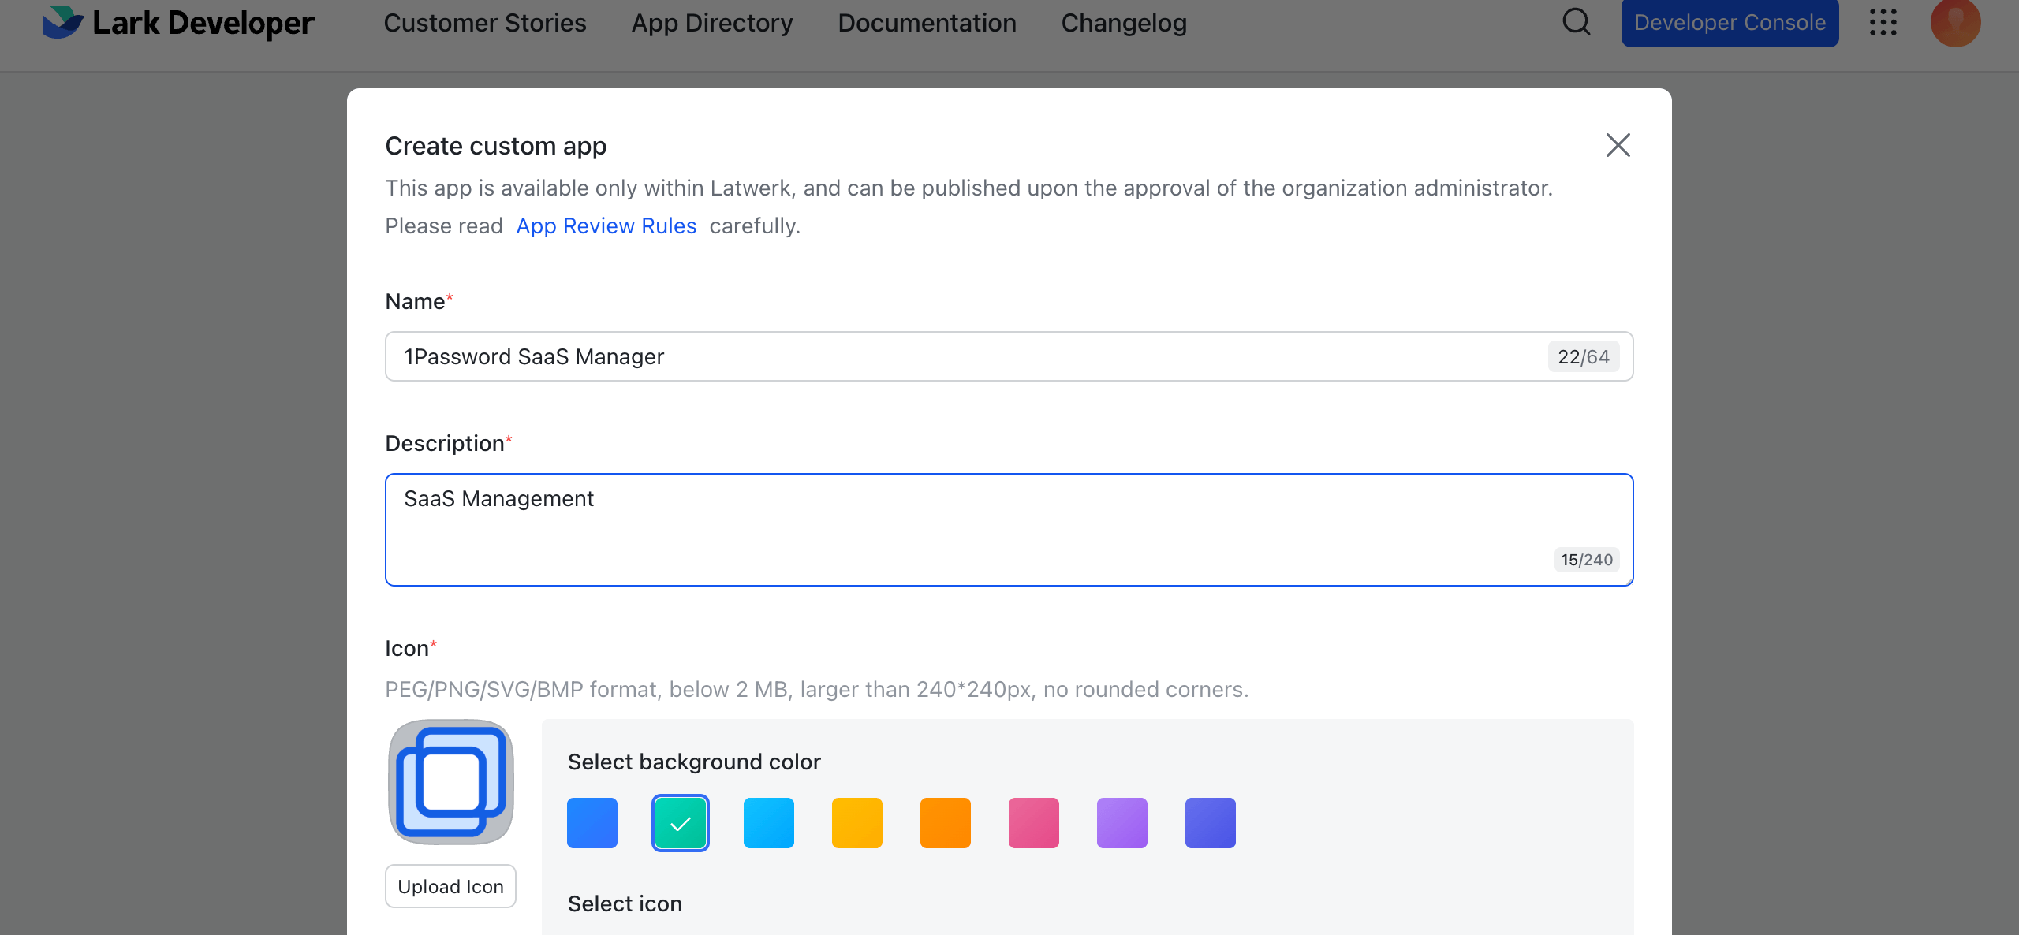Screen dimensions: 2019x935
Task: Click the Developer Console button
Action: [x=1730, y=23]
